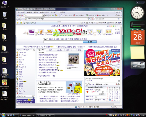Click the mail envelope icon in login box

[87, 84]
